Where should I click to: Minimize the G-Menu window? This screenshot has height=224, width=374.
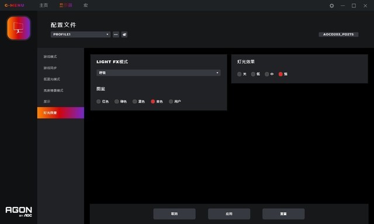coord(343,5)
